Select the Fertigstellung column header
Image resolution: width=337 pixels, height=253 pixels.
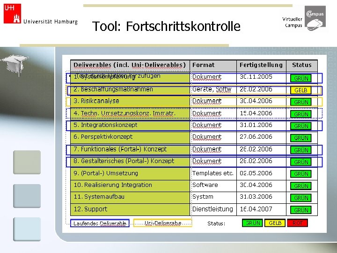pyautogui.click(x=261, y=66)
